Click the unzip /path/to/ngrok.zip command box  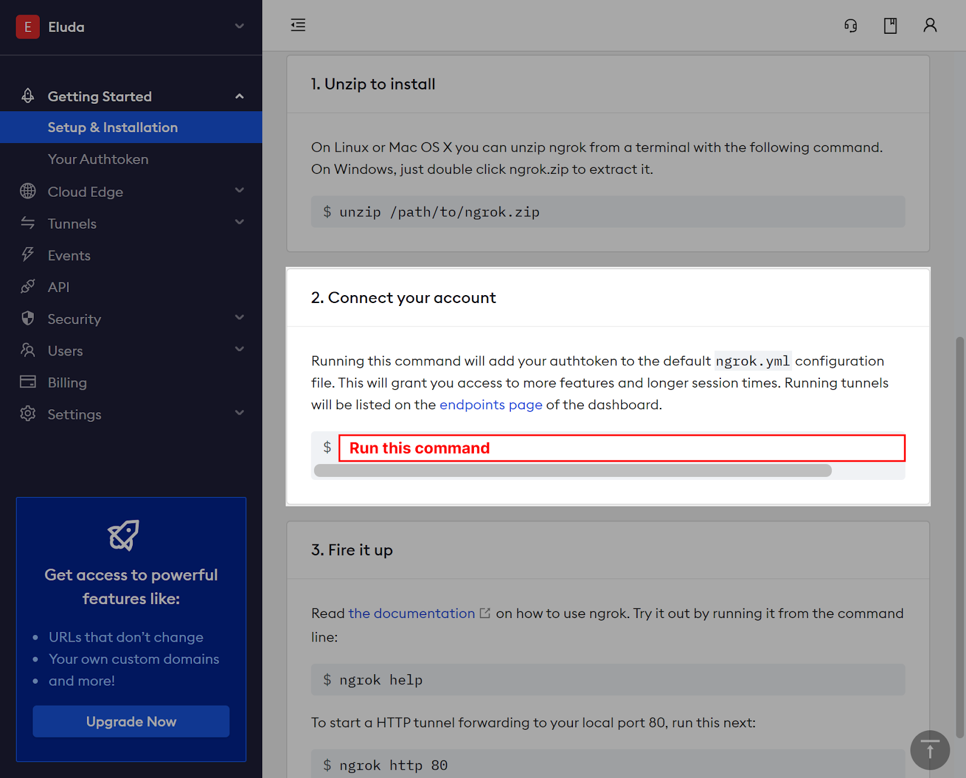point(608,212)
